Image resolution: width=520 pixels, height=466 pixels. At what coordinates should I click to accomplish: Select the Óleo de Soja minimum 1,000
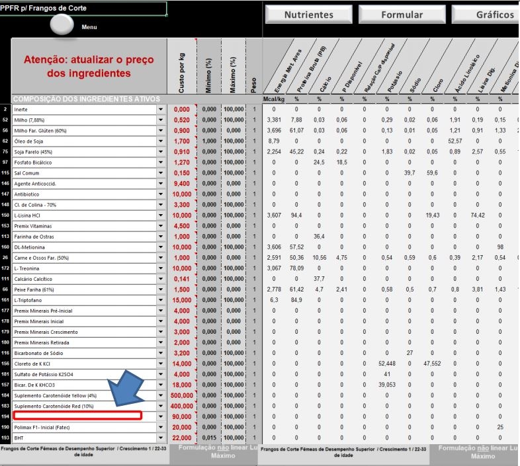pos(209,141)
